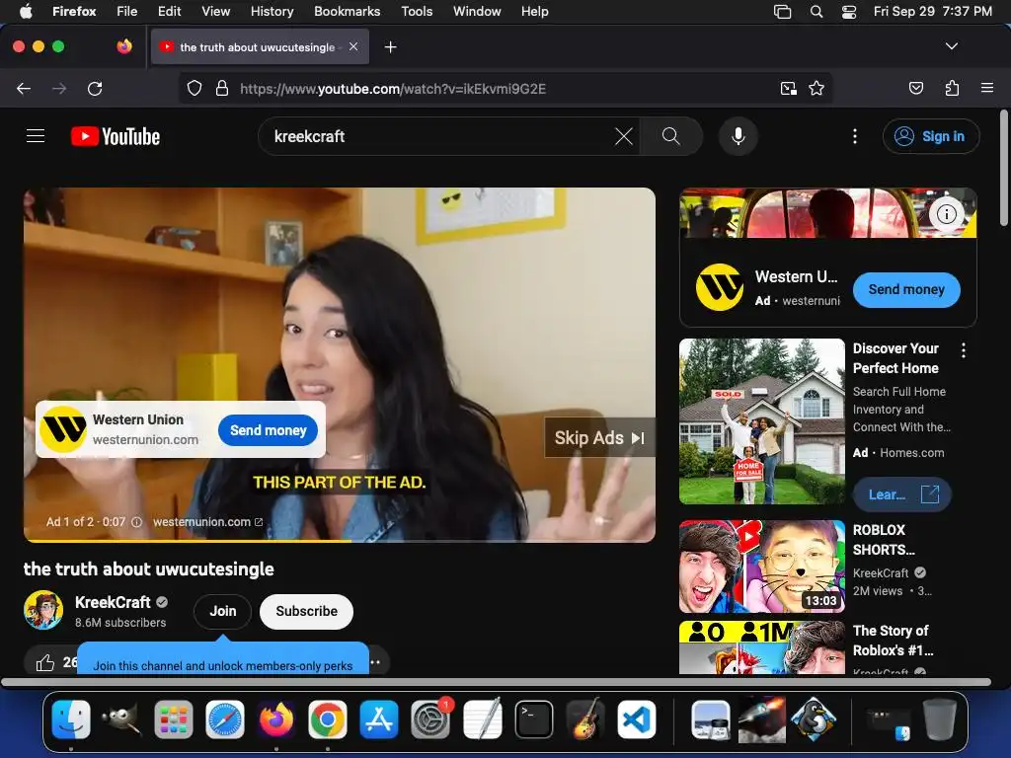Open Firefox extensions puzzle icon
The image size is (1011, 758).
952,88
